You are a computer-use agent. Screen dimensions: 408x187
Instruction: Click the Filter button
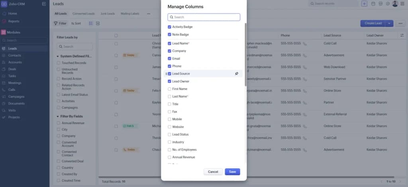click(x=60, y=24)
